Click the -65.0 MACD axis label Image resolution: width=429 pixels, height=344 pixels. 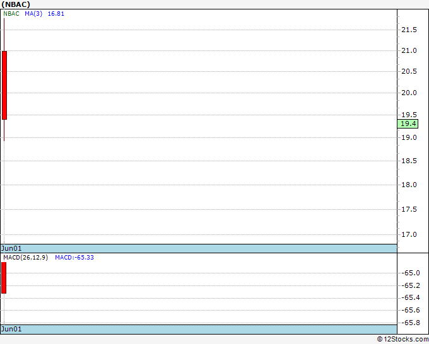pos(411,273)
